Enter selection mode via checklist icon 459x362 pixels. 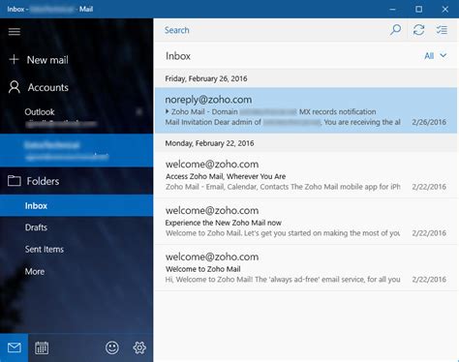pyautogui.click(x=442, y=30)
